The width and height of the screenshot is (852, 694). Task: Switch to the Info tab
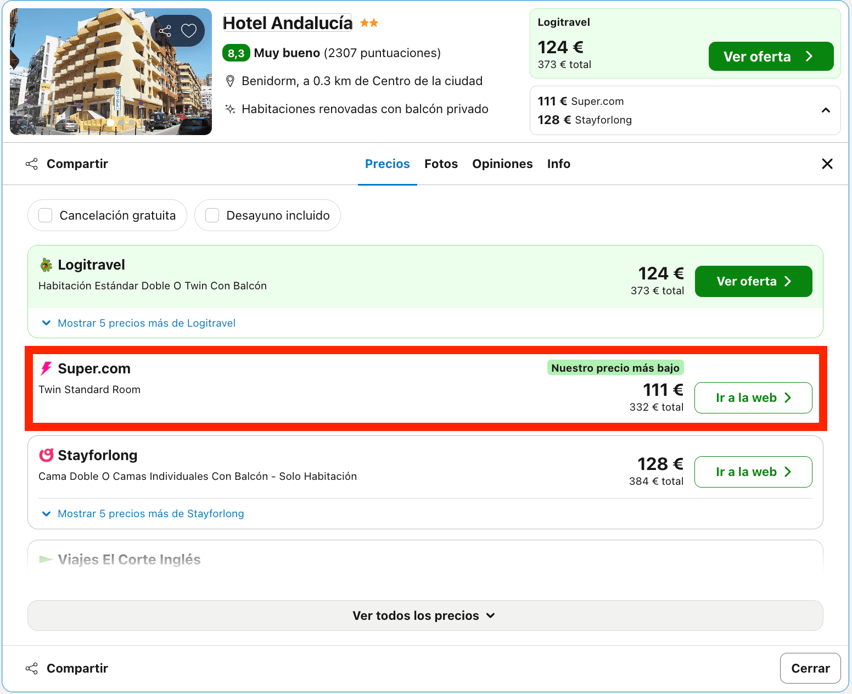point(559,164)
